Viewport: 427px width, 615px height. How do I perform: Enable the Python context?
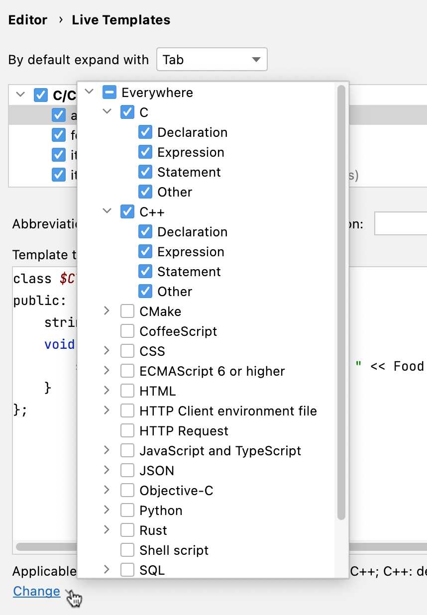tap(127, 510)
